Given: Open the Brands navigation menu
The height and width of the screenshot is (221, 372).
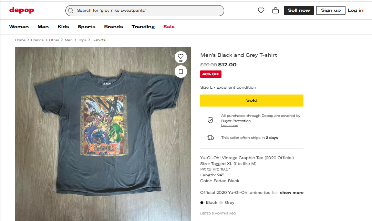Looking at the screenshot, I should click(x=113, y=27).
